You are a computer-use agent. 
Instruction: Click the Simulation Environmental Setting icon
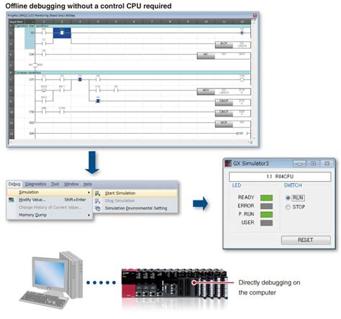coord(98,208)
